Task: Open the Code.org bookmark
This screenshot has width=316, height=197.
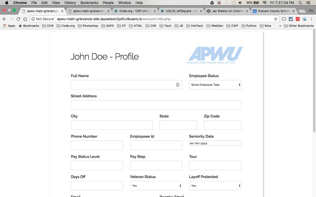Action: [x=66, y=26]
